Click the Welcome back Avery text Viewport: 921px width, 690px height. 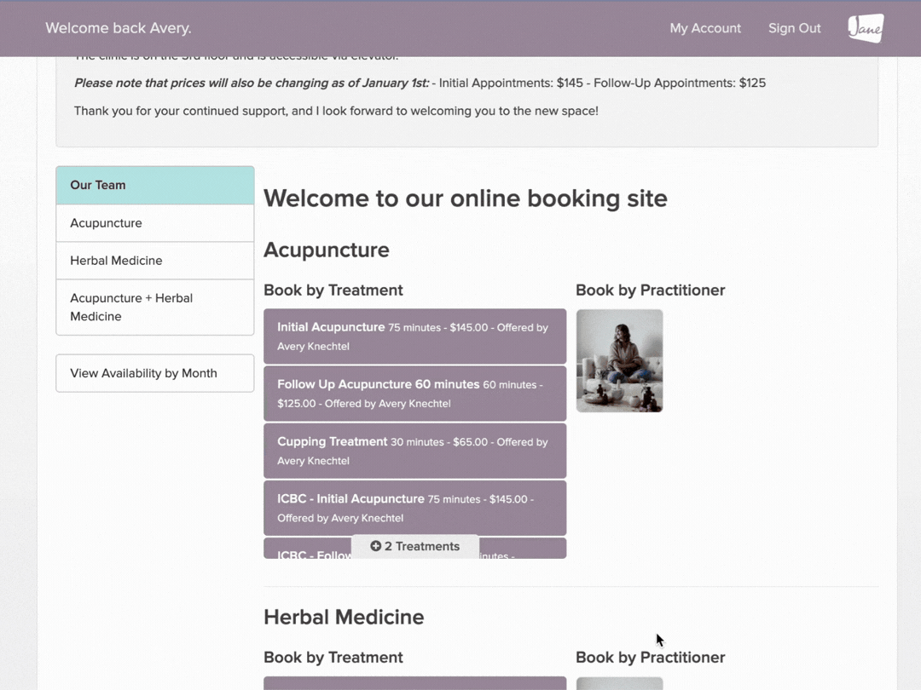[118, 28]
